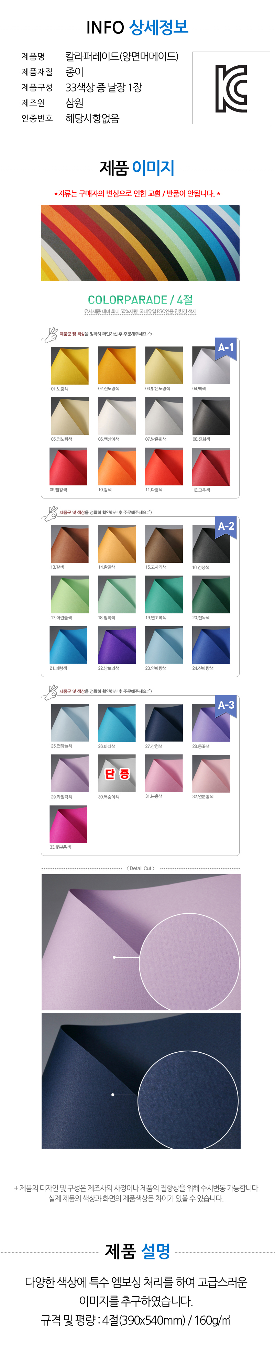Click the A-3 ribbon badge
Image resolution: width=275 pixels, height=1353 pixels.
226,707
